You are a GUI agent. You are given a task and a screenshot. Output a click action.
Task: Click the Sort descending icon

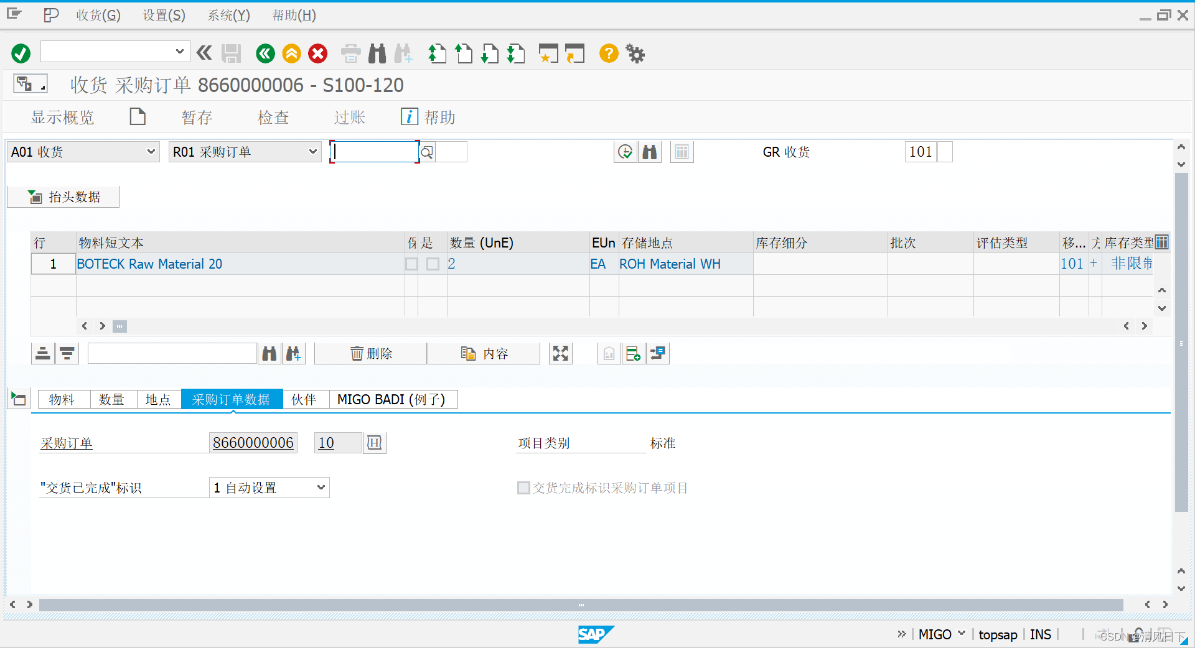(67, 354)
